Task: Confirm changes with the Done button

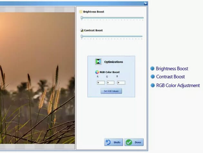Action: 134,142
